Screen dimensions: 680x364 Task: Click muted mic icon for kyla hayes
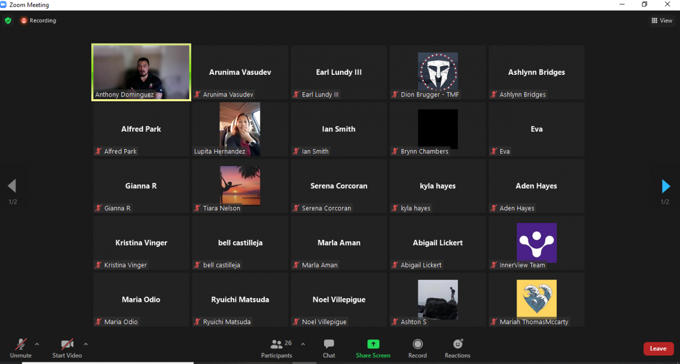pyautogui.click(x=395, y=208)
